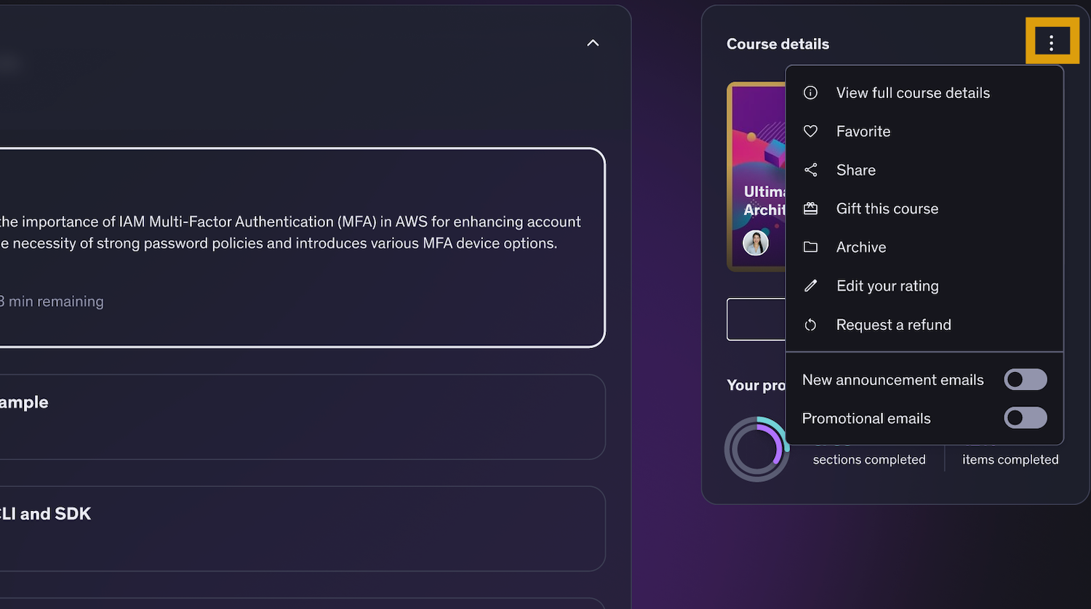This screenshot has width=1091, height=609.
Task: Collapse the section using the chevron arrow
Action: click(x=593, y=43)
